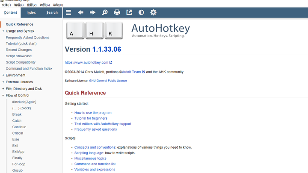Open Frequently Asked Questions in sidebar
This screenshot has width=308, height=173.
pyautogui.click(x=27, y=38)
